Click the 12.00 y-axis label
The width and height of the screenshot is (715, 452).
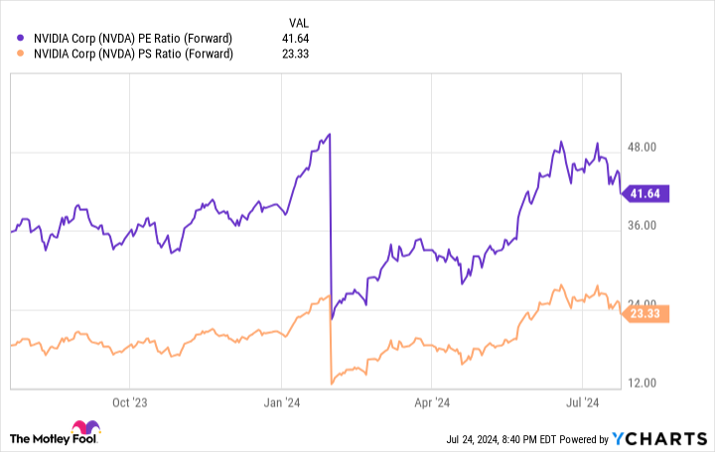643,383
